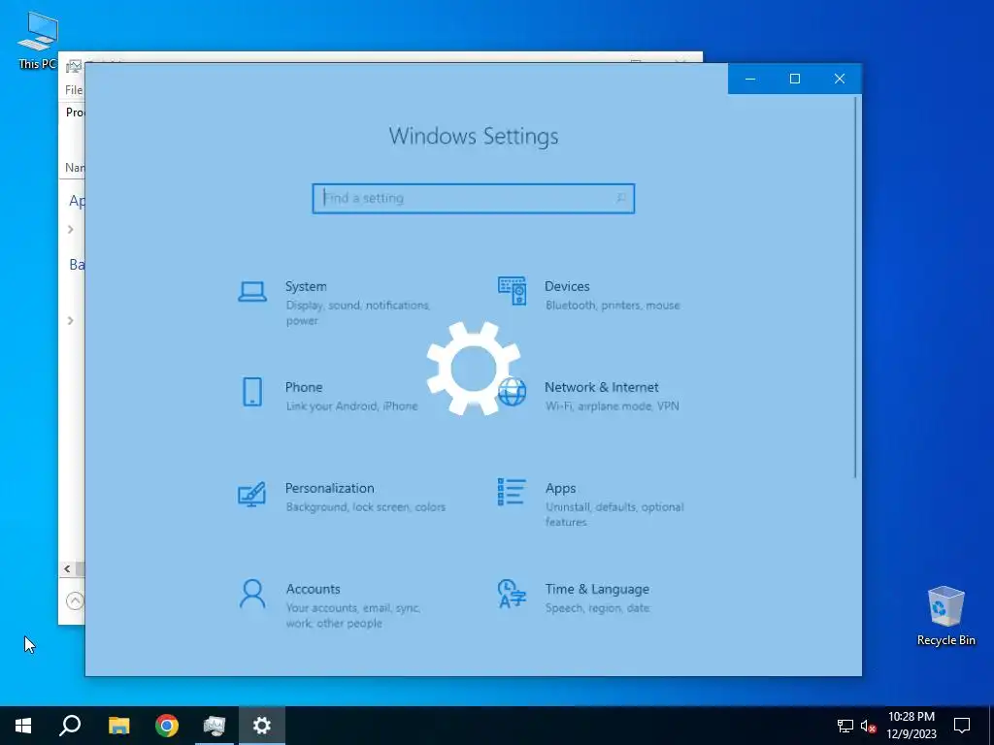
Task: Open Phone settings icon
Action: pos(252,392)
